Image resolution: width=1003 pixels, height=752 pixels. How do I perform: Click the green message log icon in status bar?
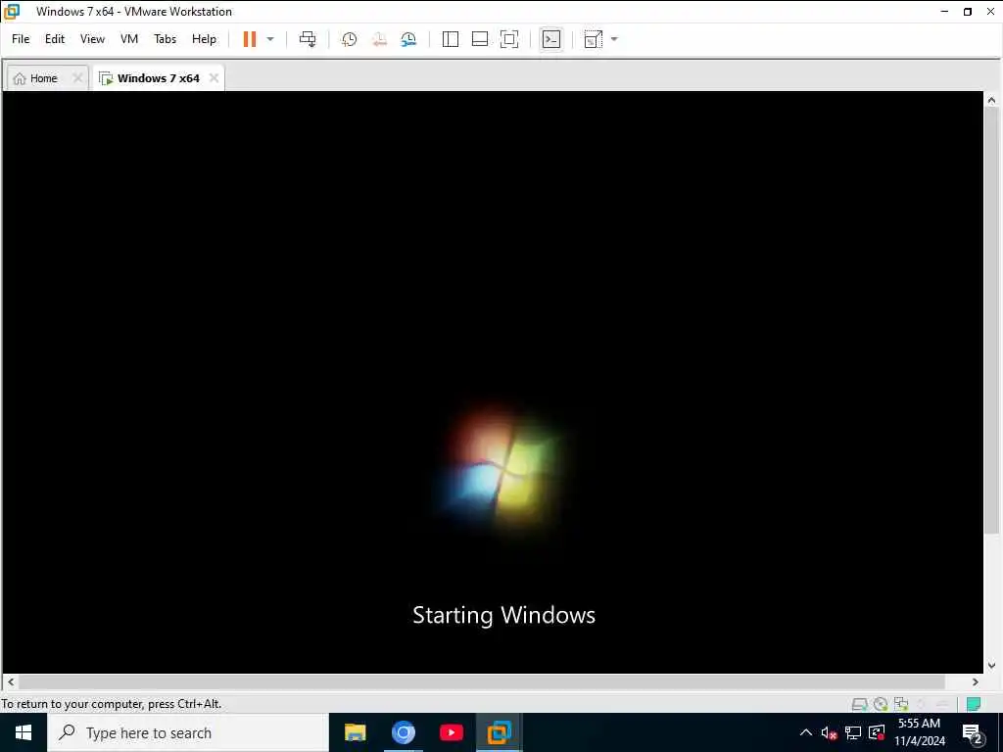pos(974,704)
